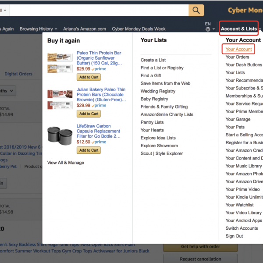Image resolution: width=263 pixels, height=263 pixels.
Task: Open Explore Idea Lists
Action: click(x=158, y=138)
